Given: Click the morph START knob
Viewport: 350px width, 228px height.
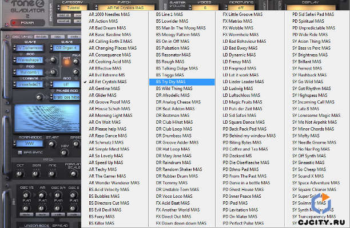Looking at the screenshot, I should click(52, 144).
